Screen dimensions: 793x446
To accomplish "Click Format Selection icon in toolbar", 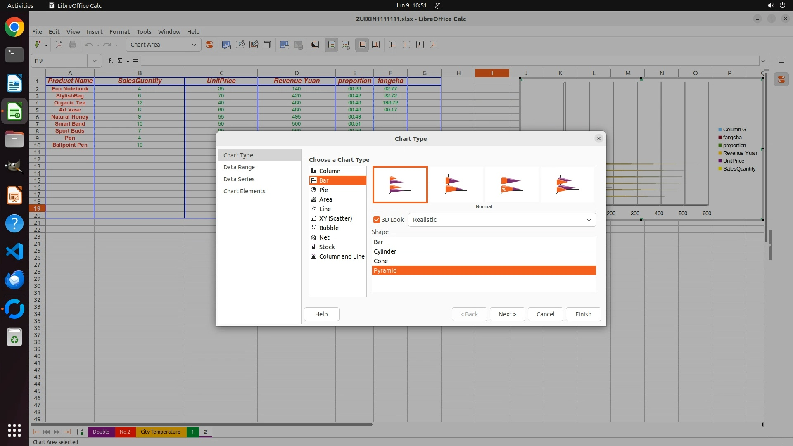I will point(209,45).
